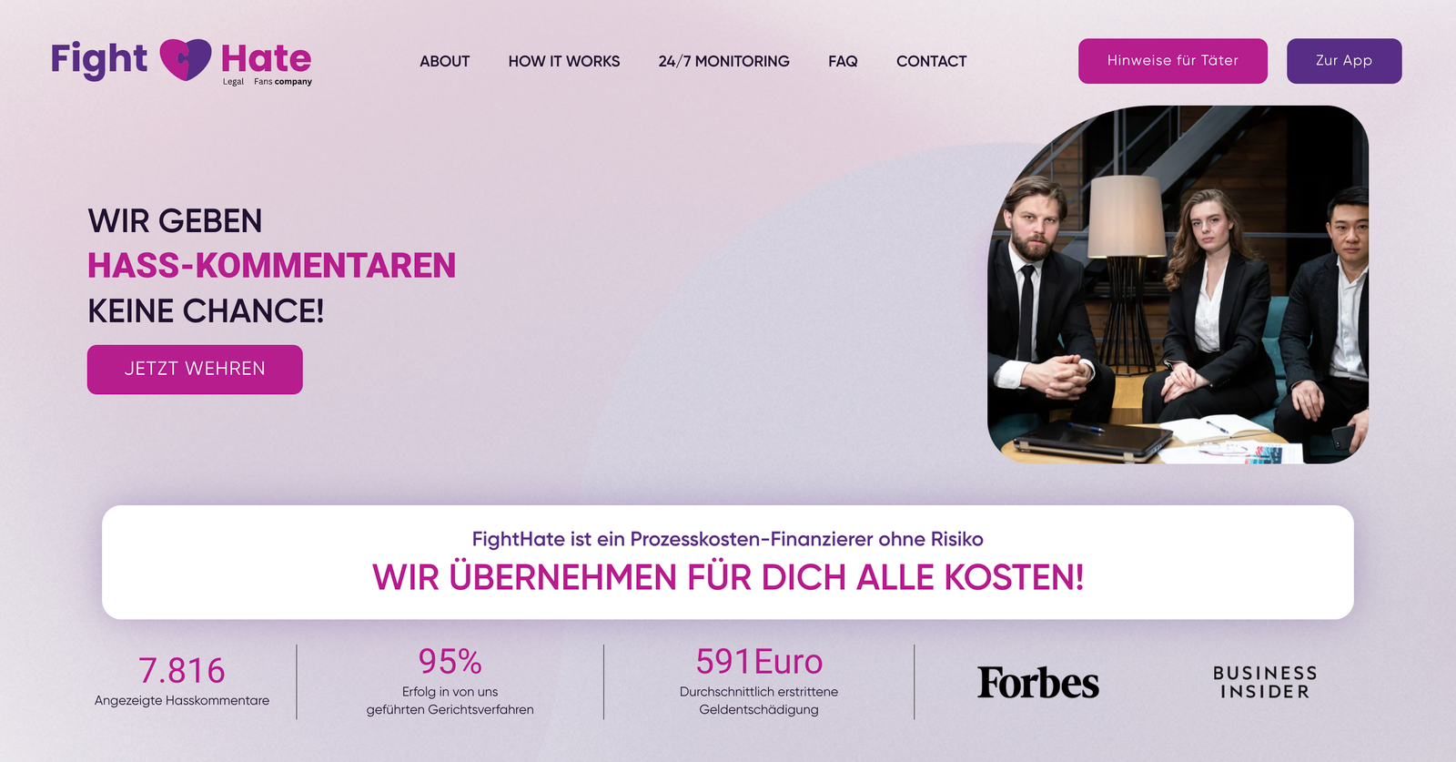Click the 591 Euro statistic
The height and width of the screenshot is (762, 1456).
[759, 681]
